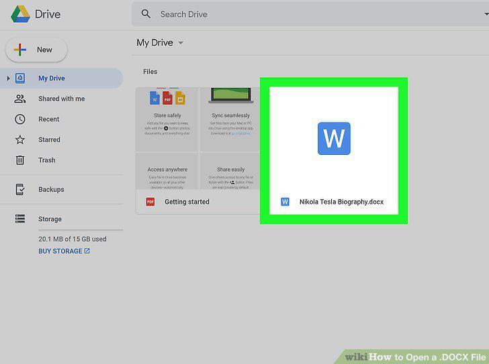Click the Shared with me people icon
489x364 pixels.
coord(20,99)
